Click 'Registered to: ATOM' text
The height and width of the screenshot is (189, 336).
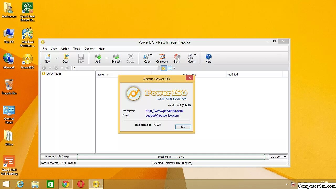[148, 125]
